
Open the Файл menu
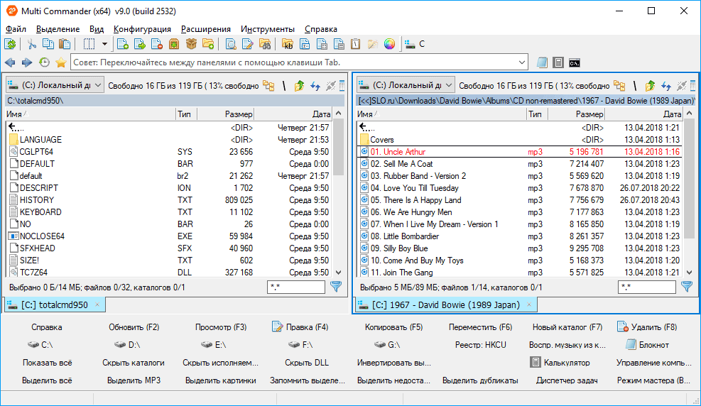click(x=16, y=29)
